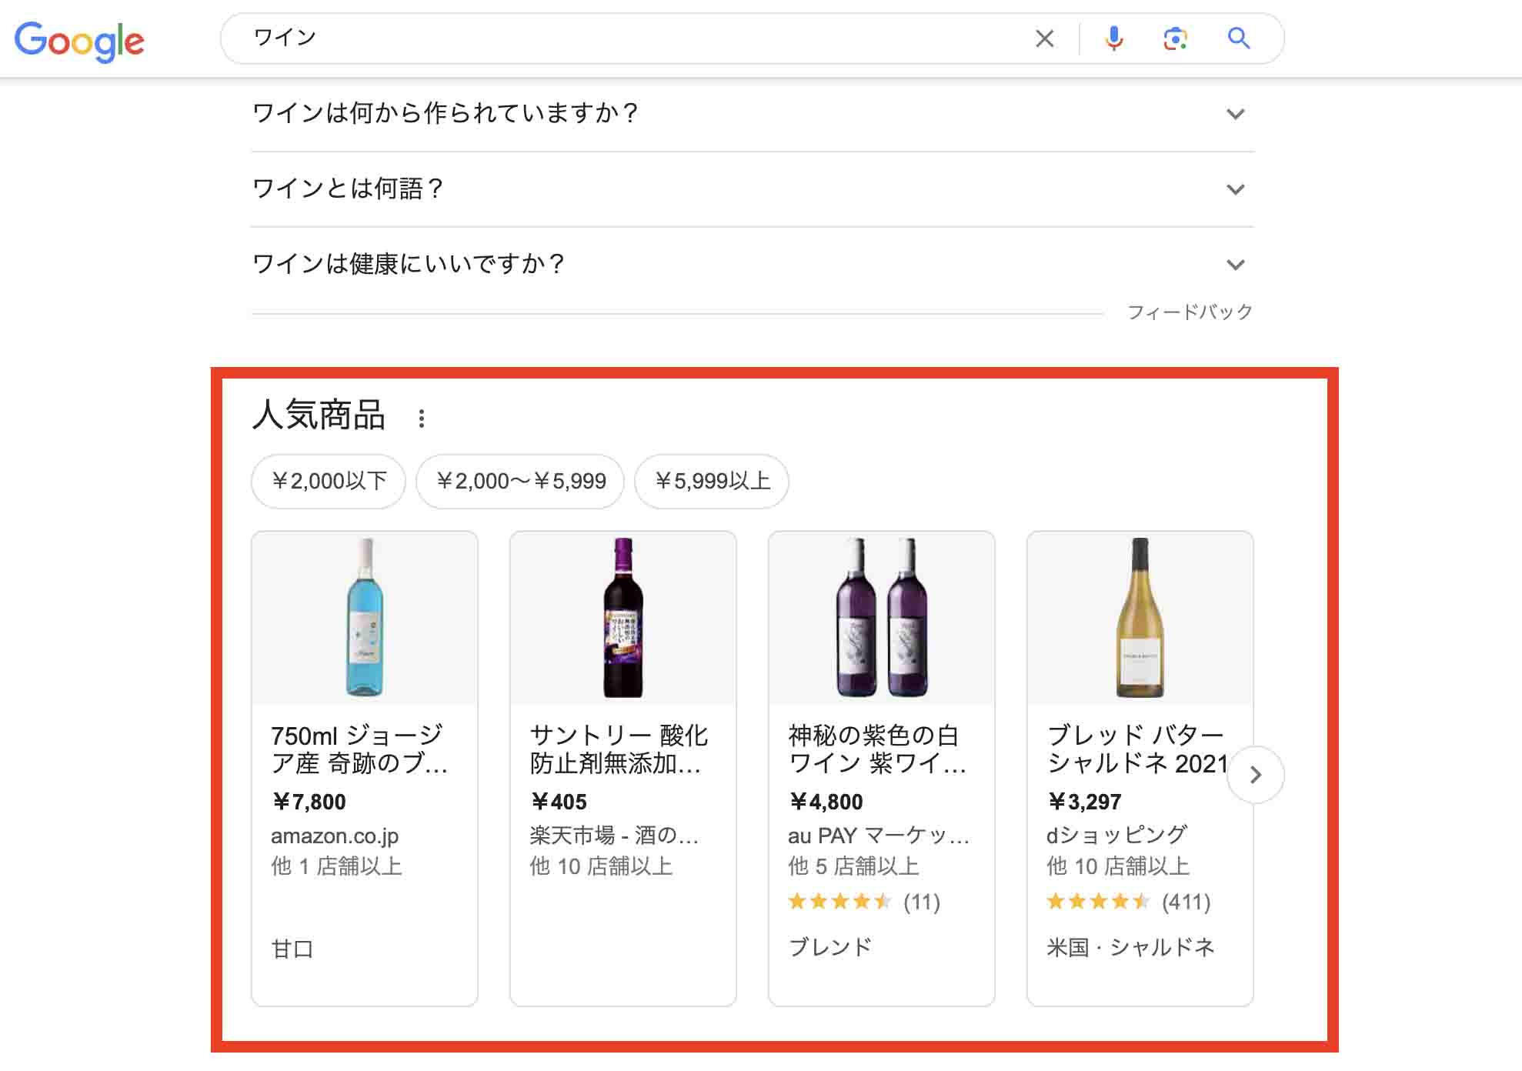Open Google Lens image search icon

click(x=1175, y=38)
